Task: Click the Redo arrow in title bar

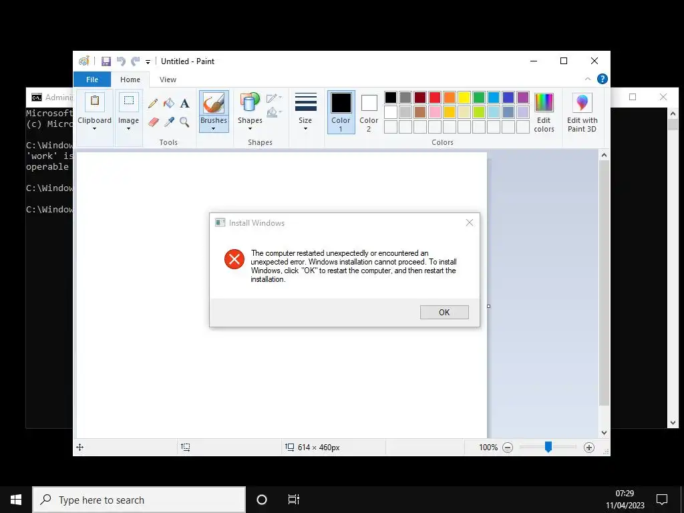Action: tap(136, 61)
